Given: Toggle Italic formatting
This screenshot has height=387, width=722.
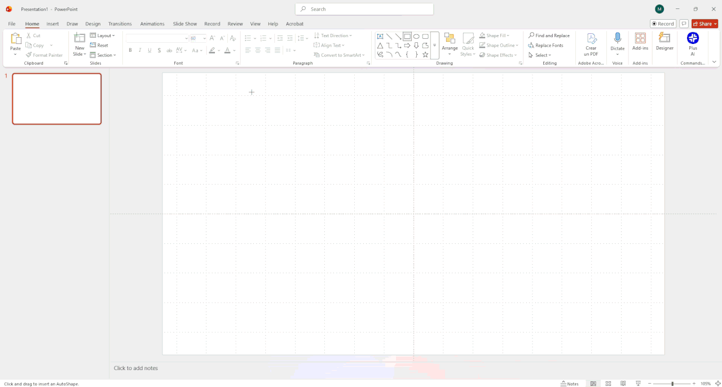Looking at the screenshot, I should [x=140, y=50].
